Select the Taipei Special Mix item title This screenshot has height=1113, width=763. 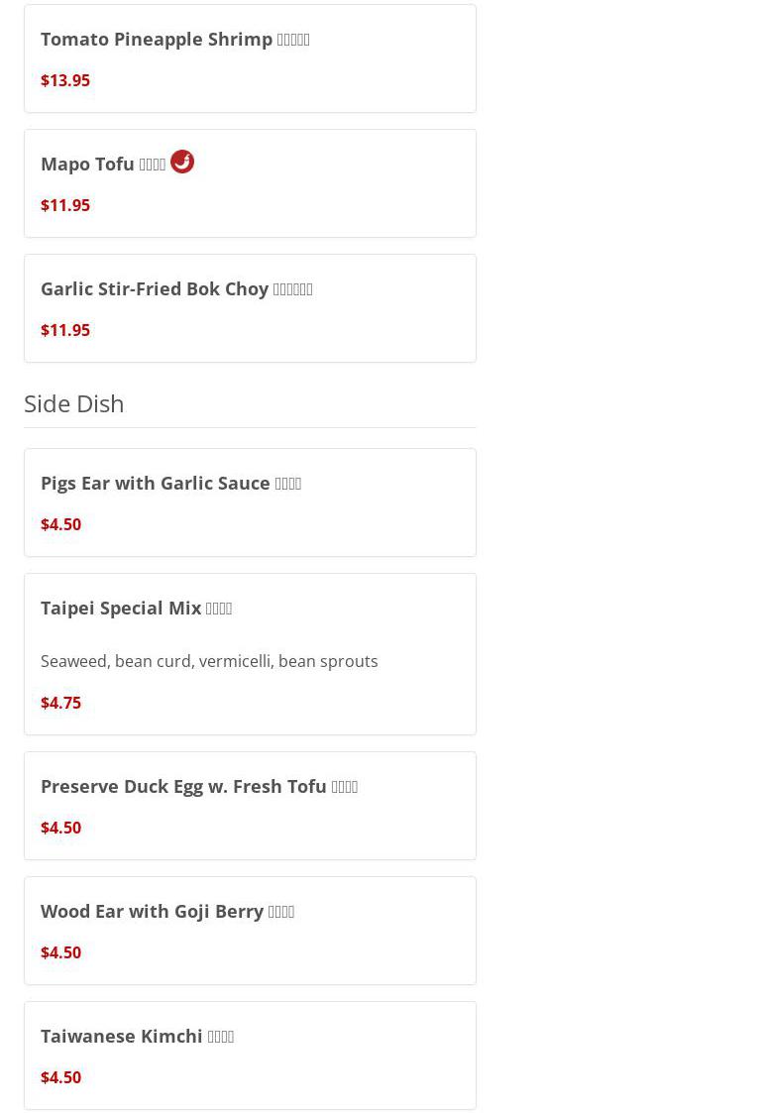tap(121, 609)
